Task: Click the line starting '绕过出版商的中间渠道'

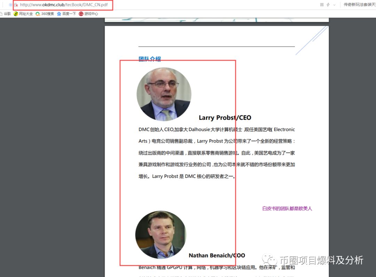Action: [x=217, y=153]
